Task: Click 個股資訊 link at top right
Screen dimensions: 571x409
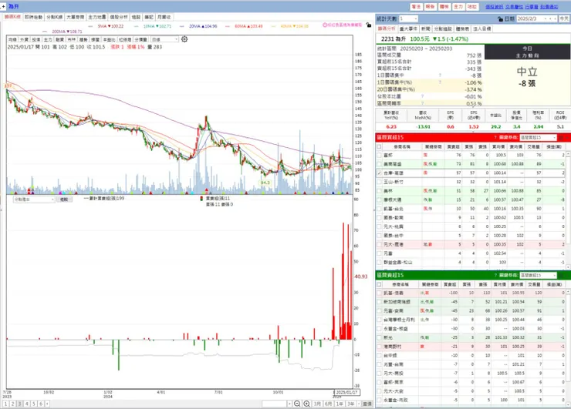Action: (x=494, y=7)
